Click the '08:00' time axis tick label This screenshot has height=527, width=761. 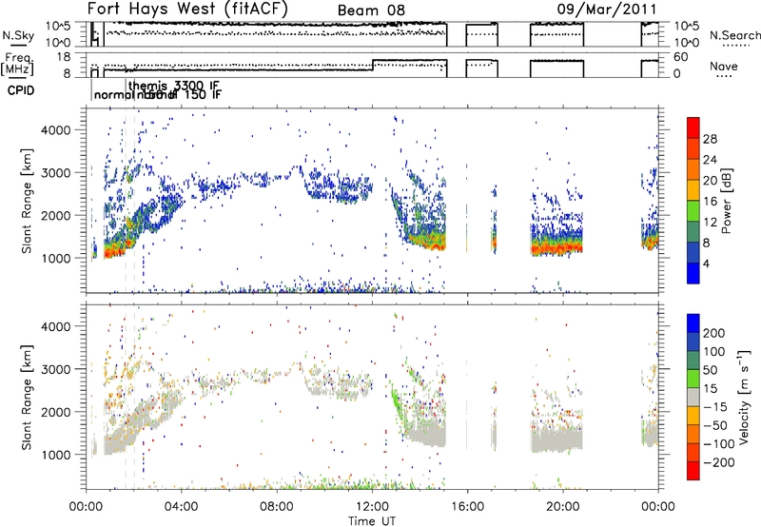(277, 507)
